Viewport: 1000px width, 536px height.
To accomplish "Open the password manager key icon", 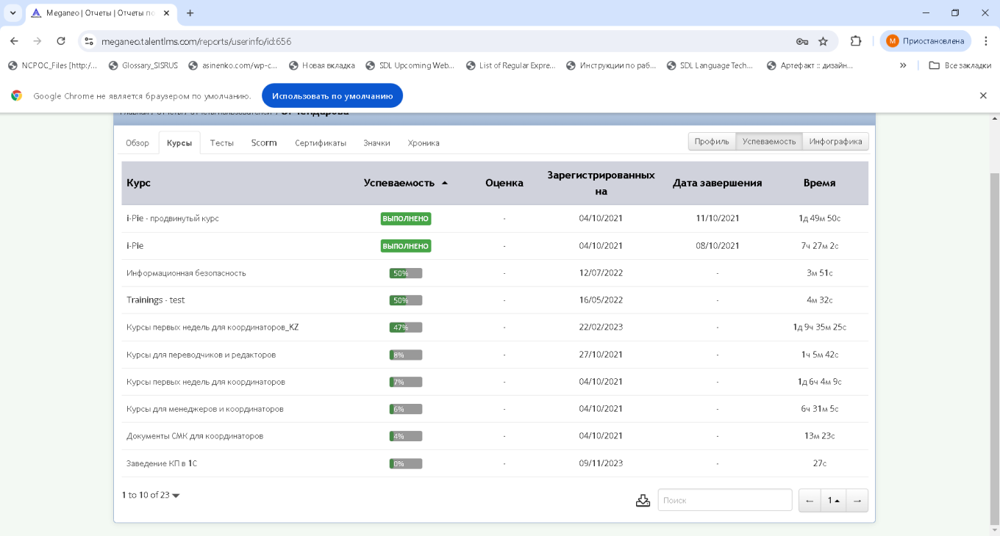I will tap(801, 41).
